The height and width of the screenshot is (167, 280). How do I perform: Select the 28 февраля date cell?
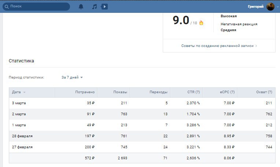(22, 136)
